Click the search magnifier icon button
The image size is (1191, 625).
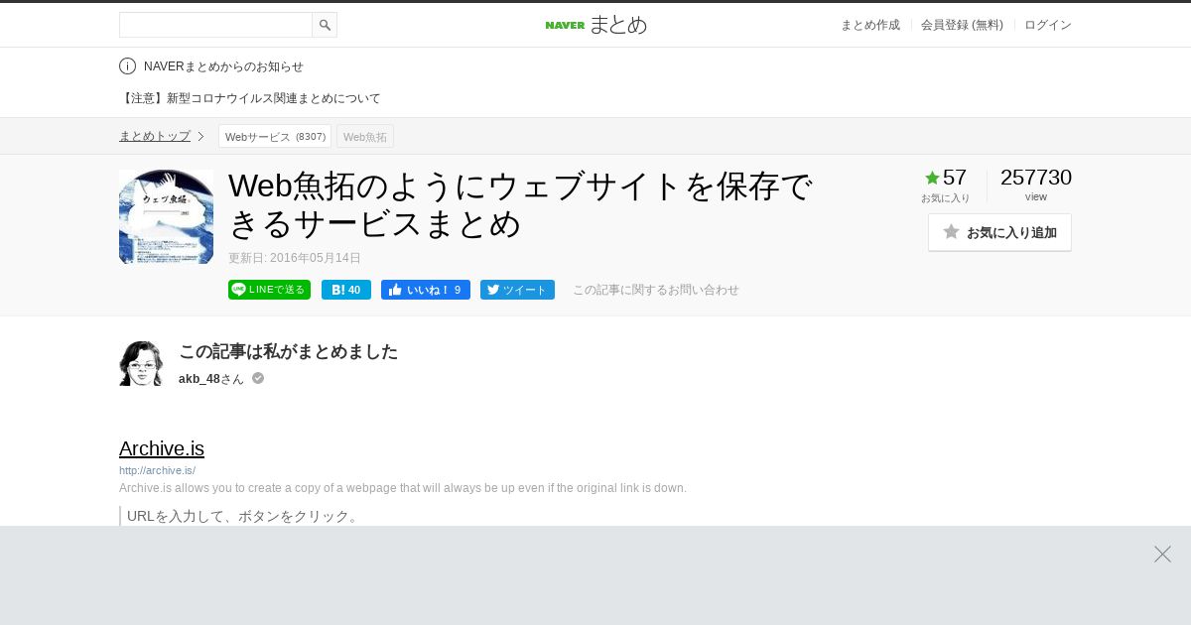click(x=325, y=25)
